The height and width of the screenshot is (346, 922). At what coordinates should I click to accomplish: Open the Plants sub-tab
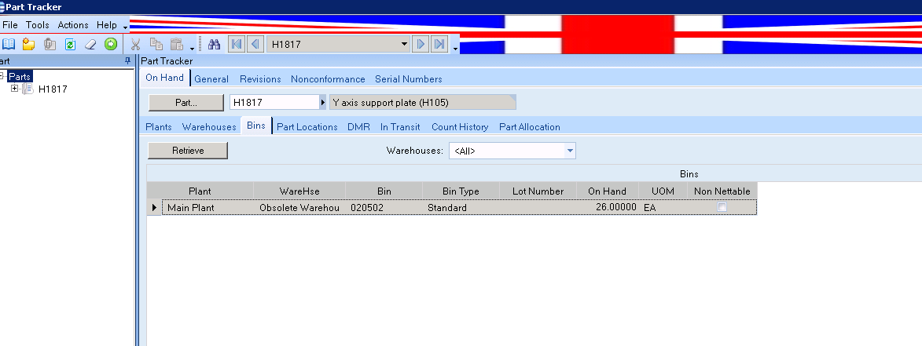click(x=159, y=126)
